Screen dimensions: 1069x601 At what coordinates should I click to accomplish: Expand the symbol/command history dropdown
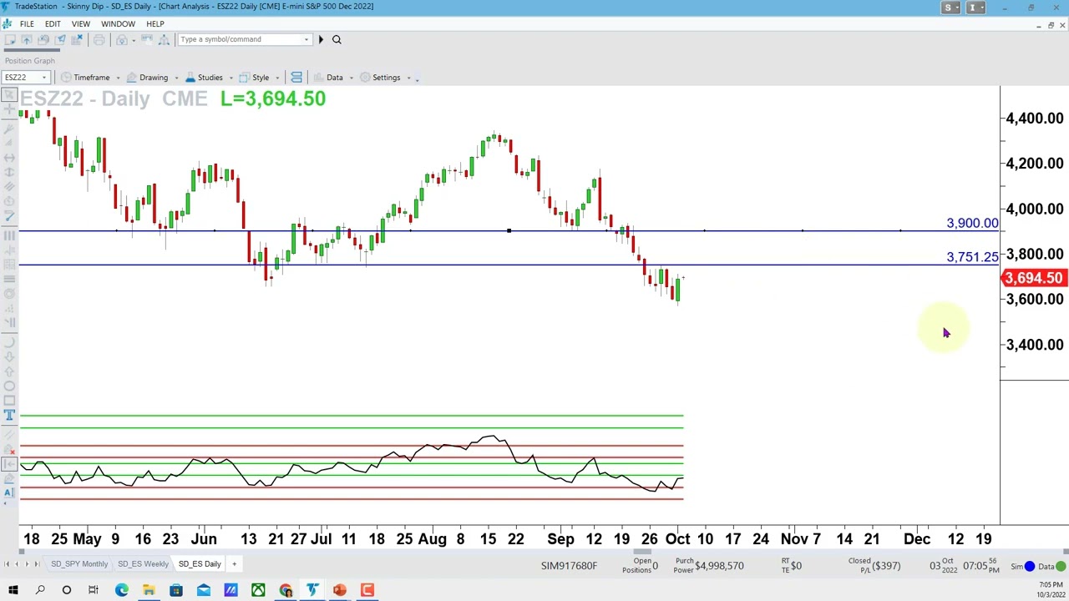[x=307, y=39]
